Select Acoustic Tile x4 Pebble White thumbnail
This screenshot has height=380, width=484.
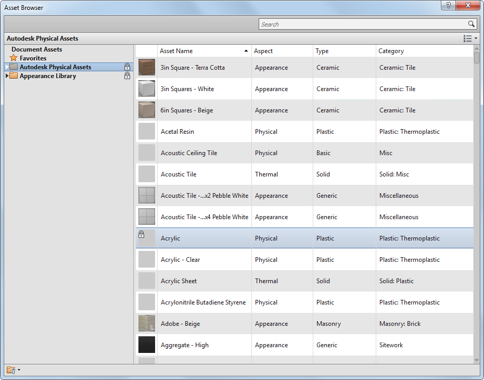(x=147, y=217)
